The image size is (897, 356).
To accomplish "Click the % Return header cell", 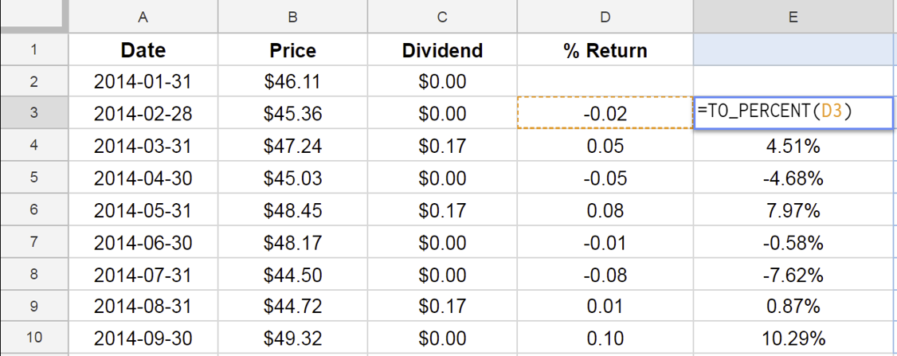I will tap(605, 50).
